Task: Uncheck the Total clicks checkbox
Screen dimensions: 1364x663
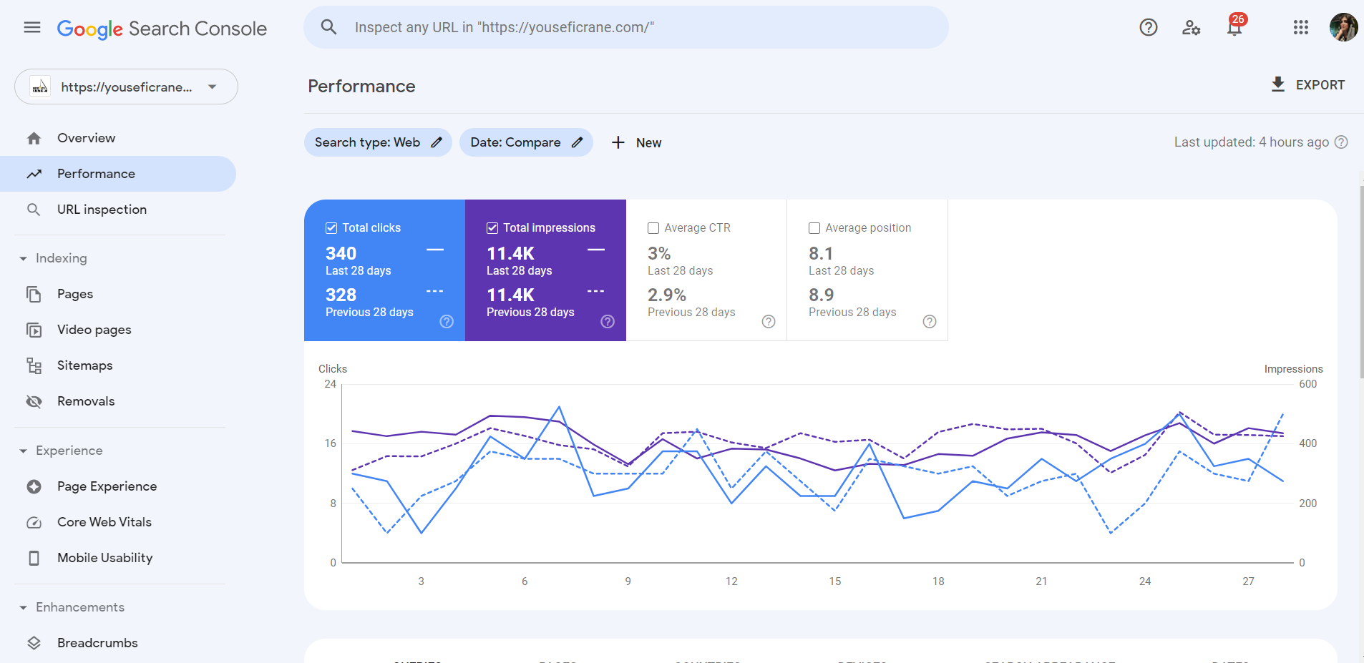Action: tap(331, 227)
